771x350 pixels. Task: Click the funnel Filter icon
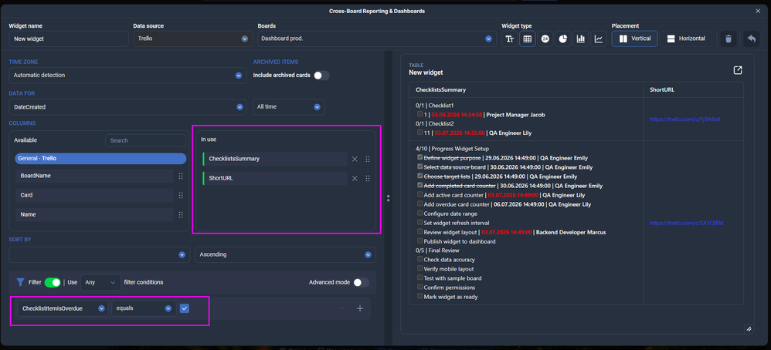pyautogui.click(x=21, y=282)
